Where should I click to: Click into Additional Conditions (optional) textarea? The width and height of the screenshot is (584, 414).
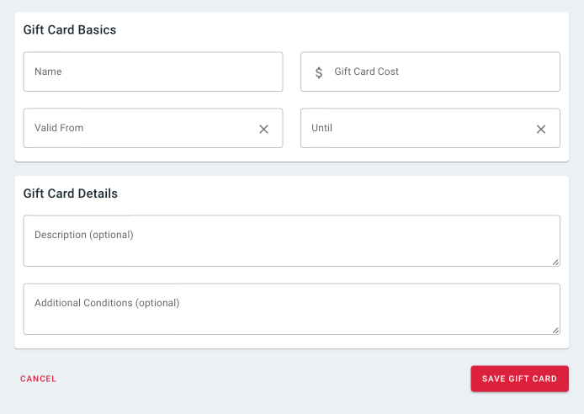click(292, 309)
